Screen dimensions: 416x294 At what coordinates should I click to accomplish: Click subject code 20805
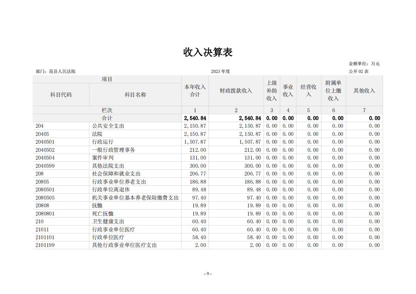[x=42, y=181]
